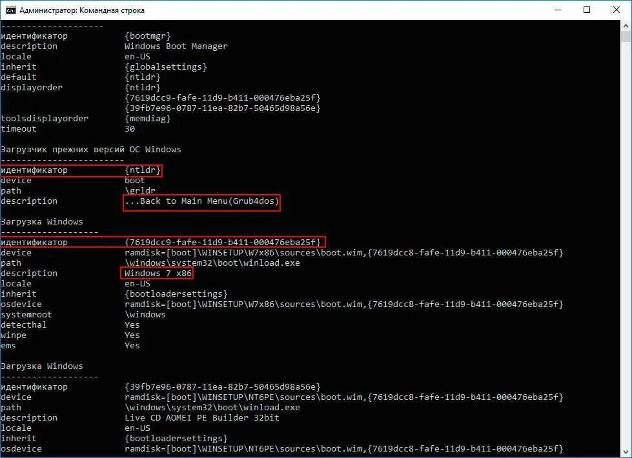Click the boot device value in ntldr section
Image resolution: width=632 pixels, height=458 pixels.
point(135,181)
